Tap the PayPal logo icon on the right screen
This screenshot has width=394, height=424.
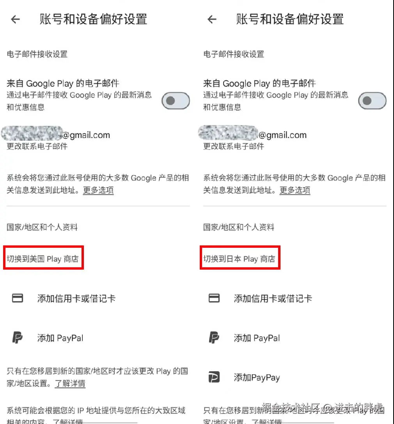(x=214, y=338)
